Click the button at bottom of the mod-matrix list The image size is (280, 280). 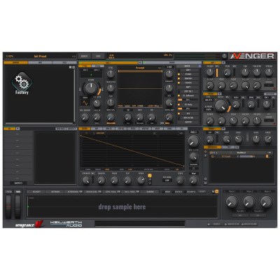click(x=18, y=183)
